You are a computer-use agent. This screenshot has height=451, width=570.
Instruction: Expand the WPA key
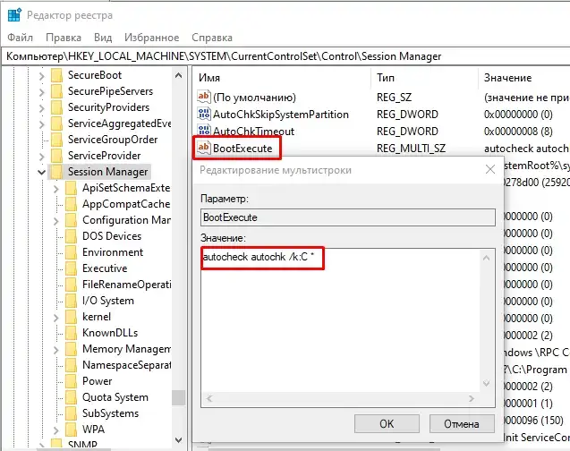point(56,430)
